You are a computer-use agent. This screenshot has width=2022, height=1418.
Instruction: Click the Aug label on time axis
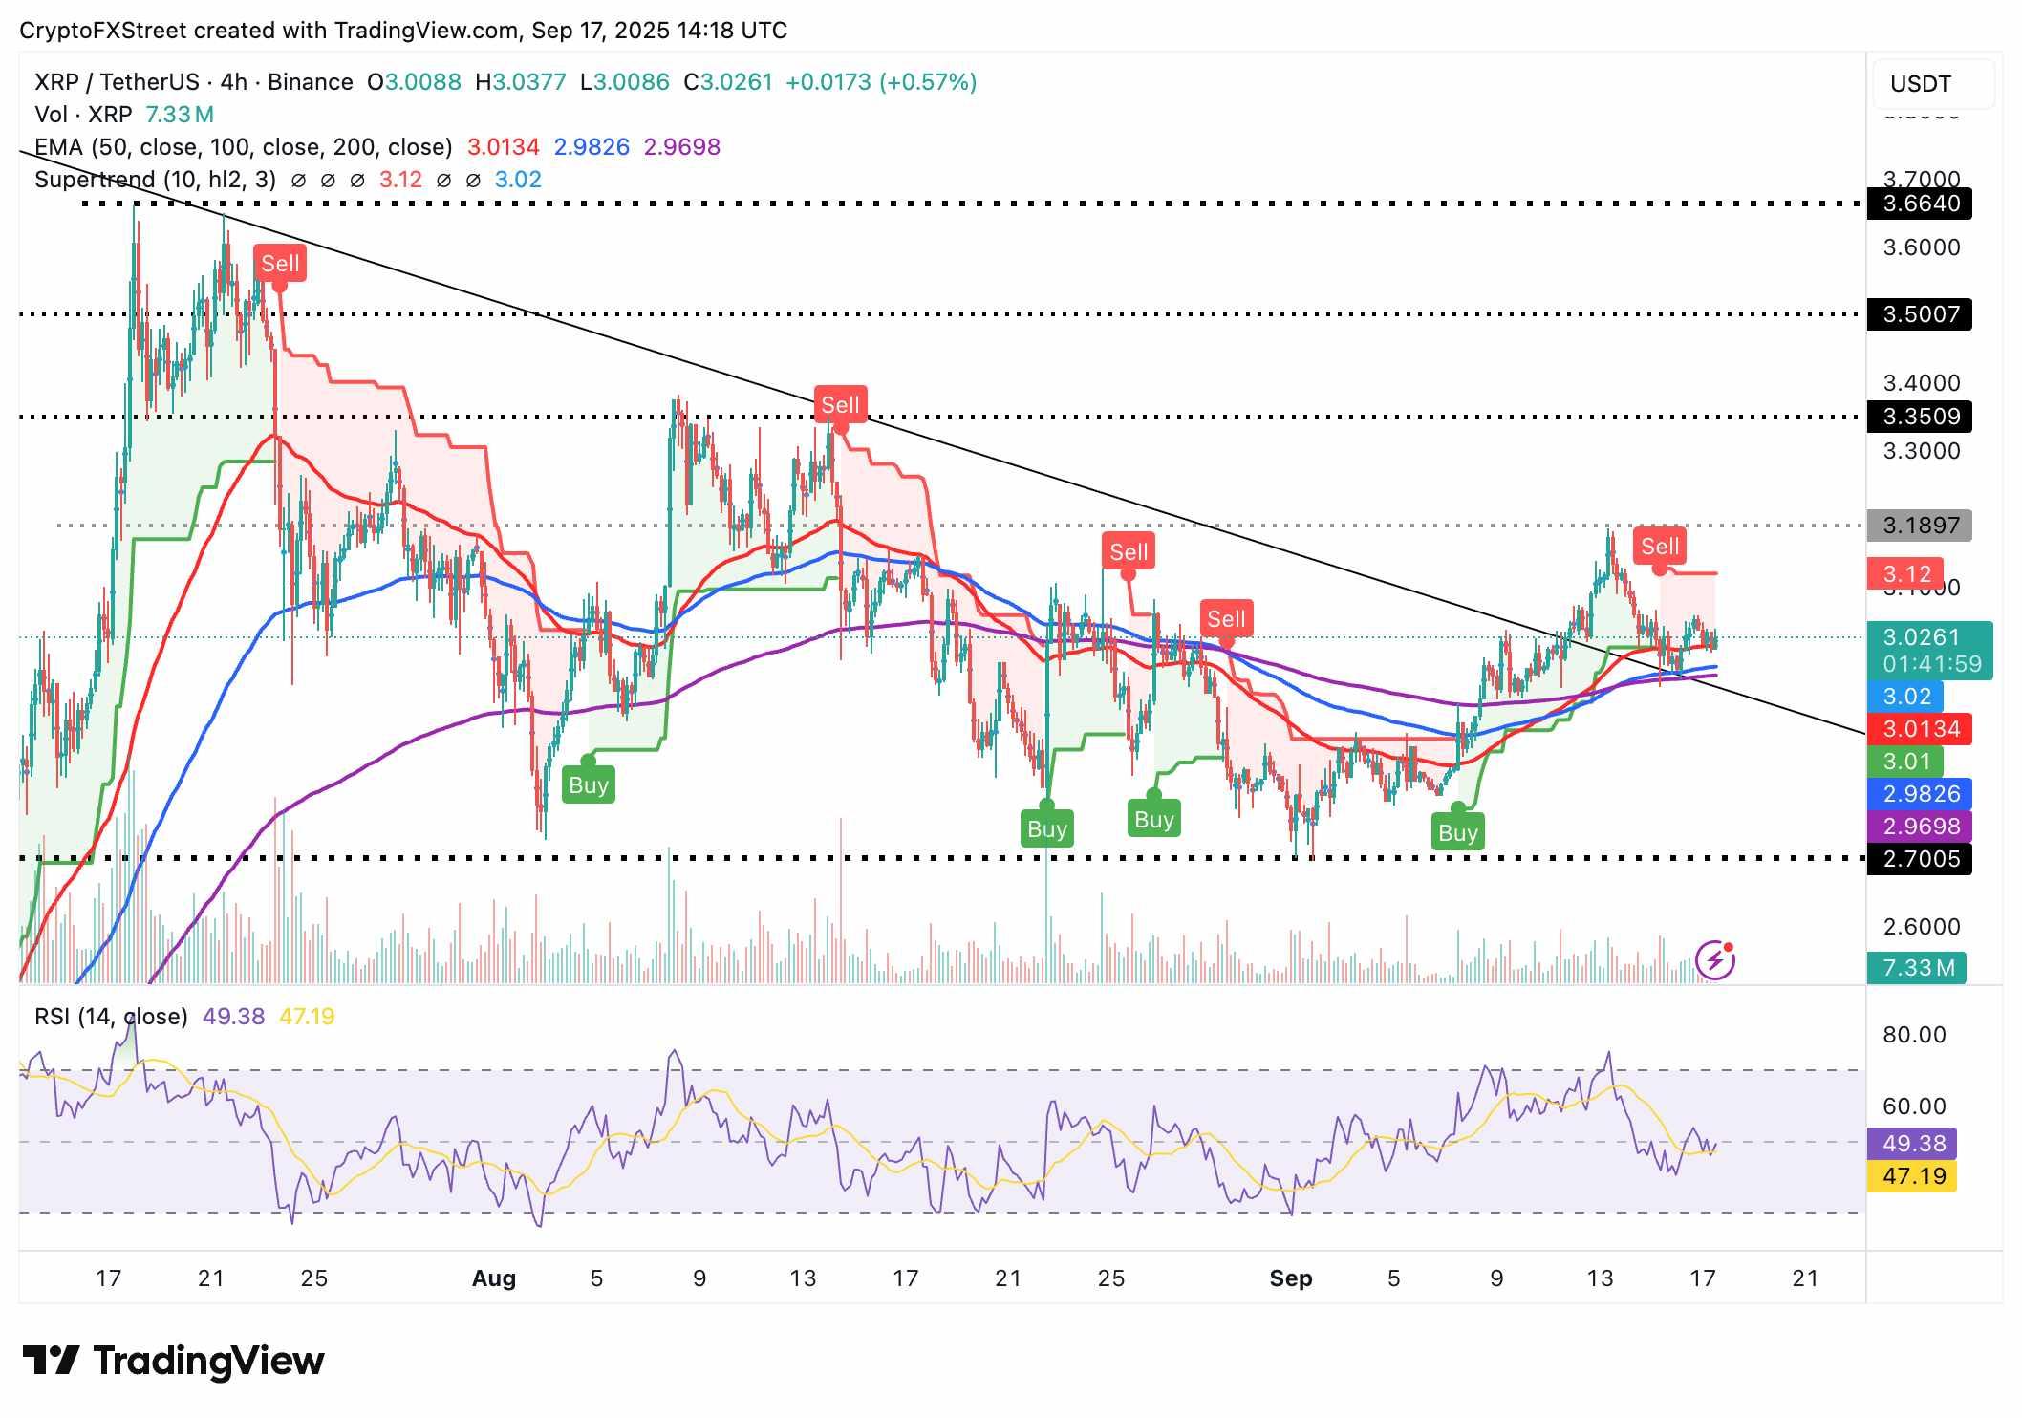[493, 1278]
